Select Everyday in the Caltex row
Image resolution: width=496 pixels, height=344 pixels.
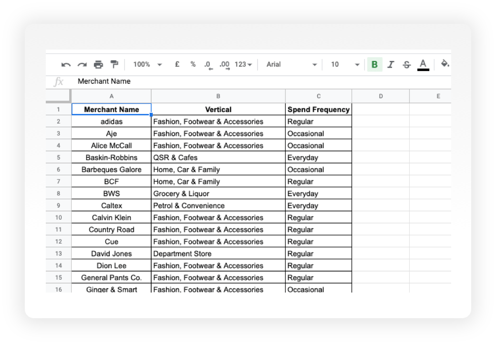(x=319, y=205)
